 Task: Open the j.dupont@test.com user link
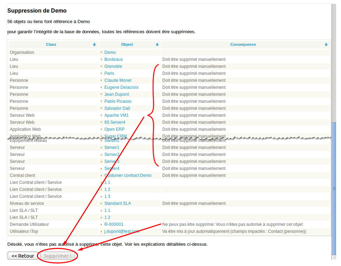pos(122,231)
